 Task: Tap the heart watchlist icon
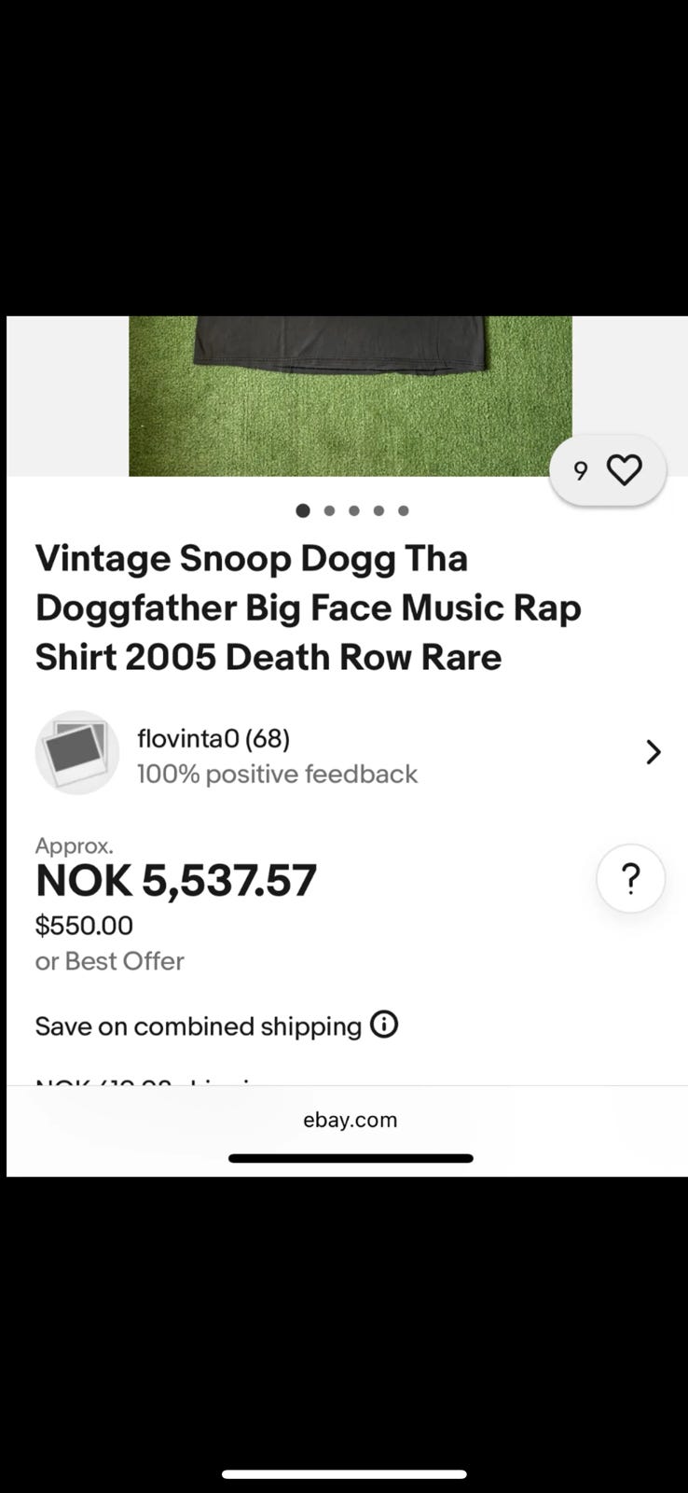[624, 469]
